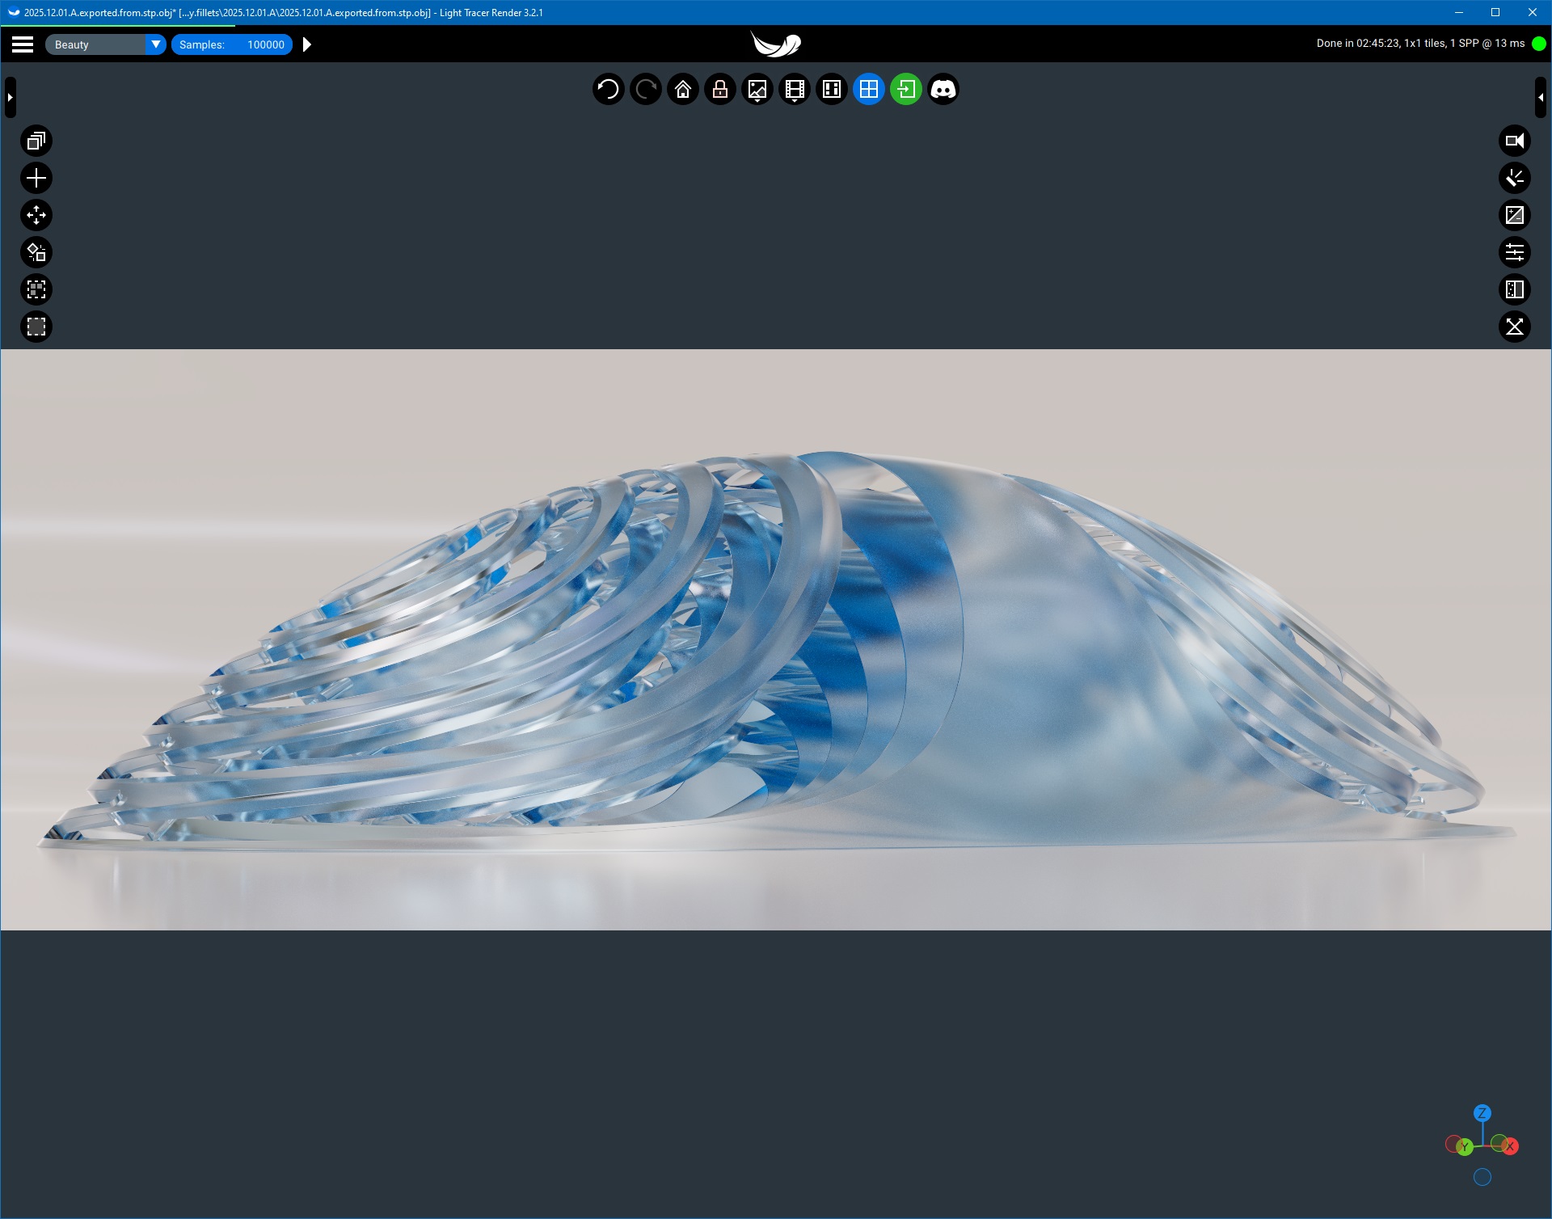This screenshot has height=1219, width=1552.
Task: Click the save image render icon
Action: pos(757,89)
